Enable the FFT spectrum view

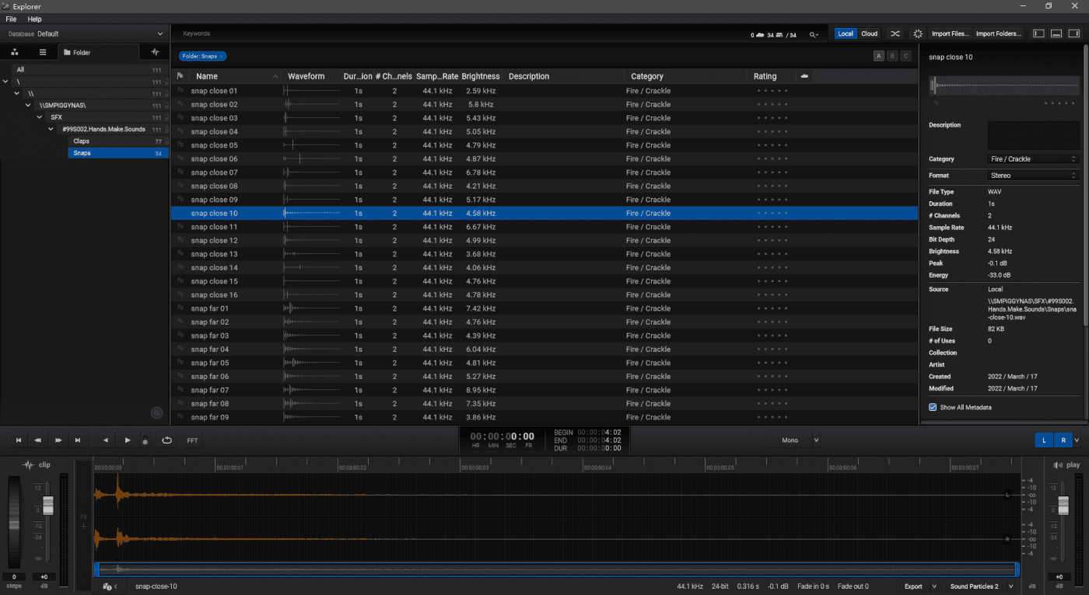pyautogui.click(x=192, y=440)
